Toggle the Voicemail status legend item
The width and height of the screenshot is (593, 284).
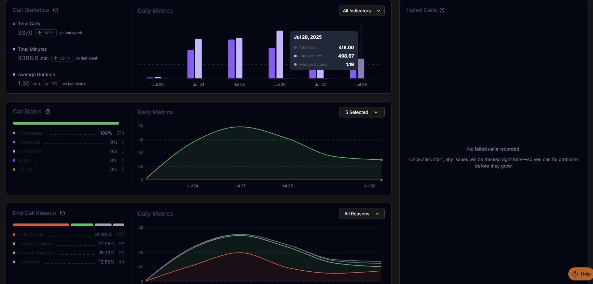pyautogui.click(x=29, y=142)
